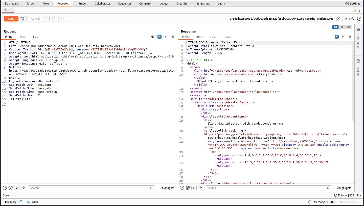Screen dimensions: 364x206
Task: Open response search help icon
Action: tap(182, 188)
